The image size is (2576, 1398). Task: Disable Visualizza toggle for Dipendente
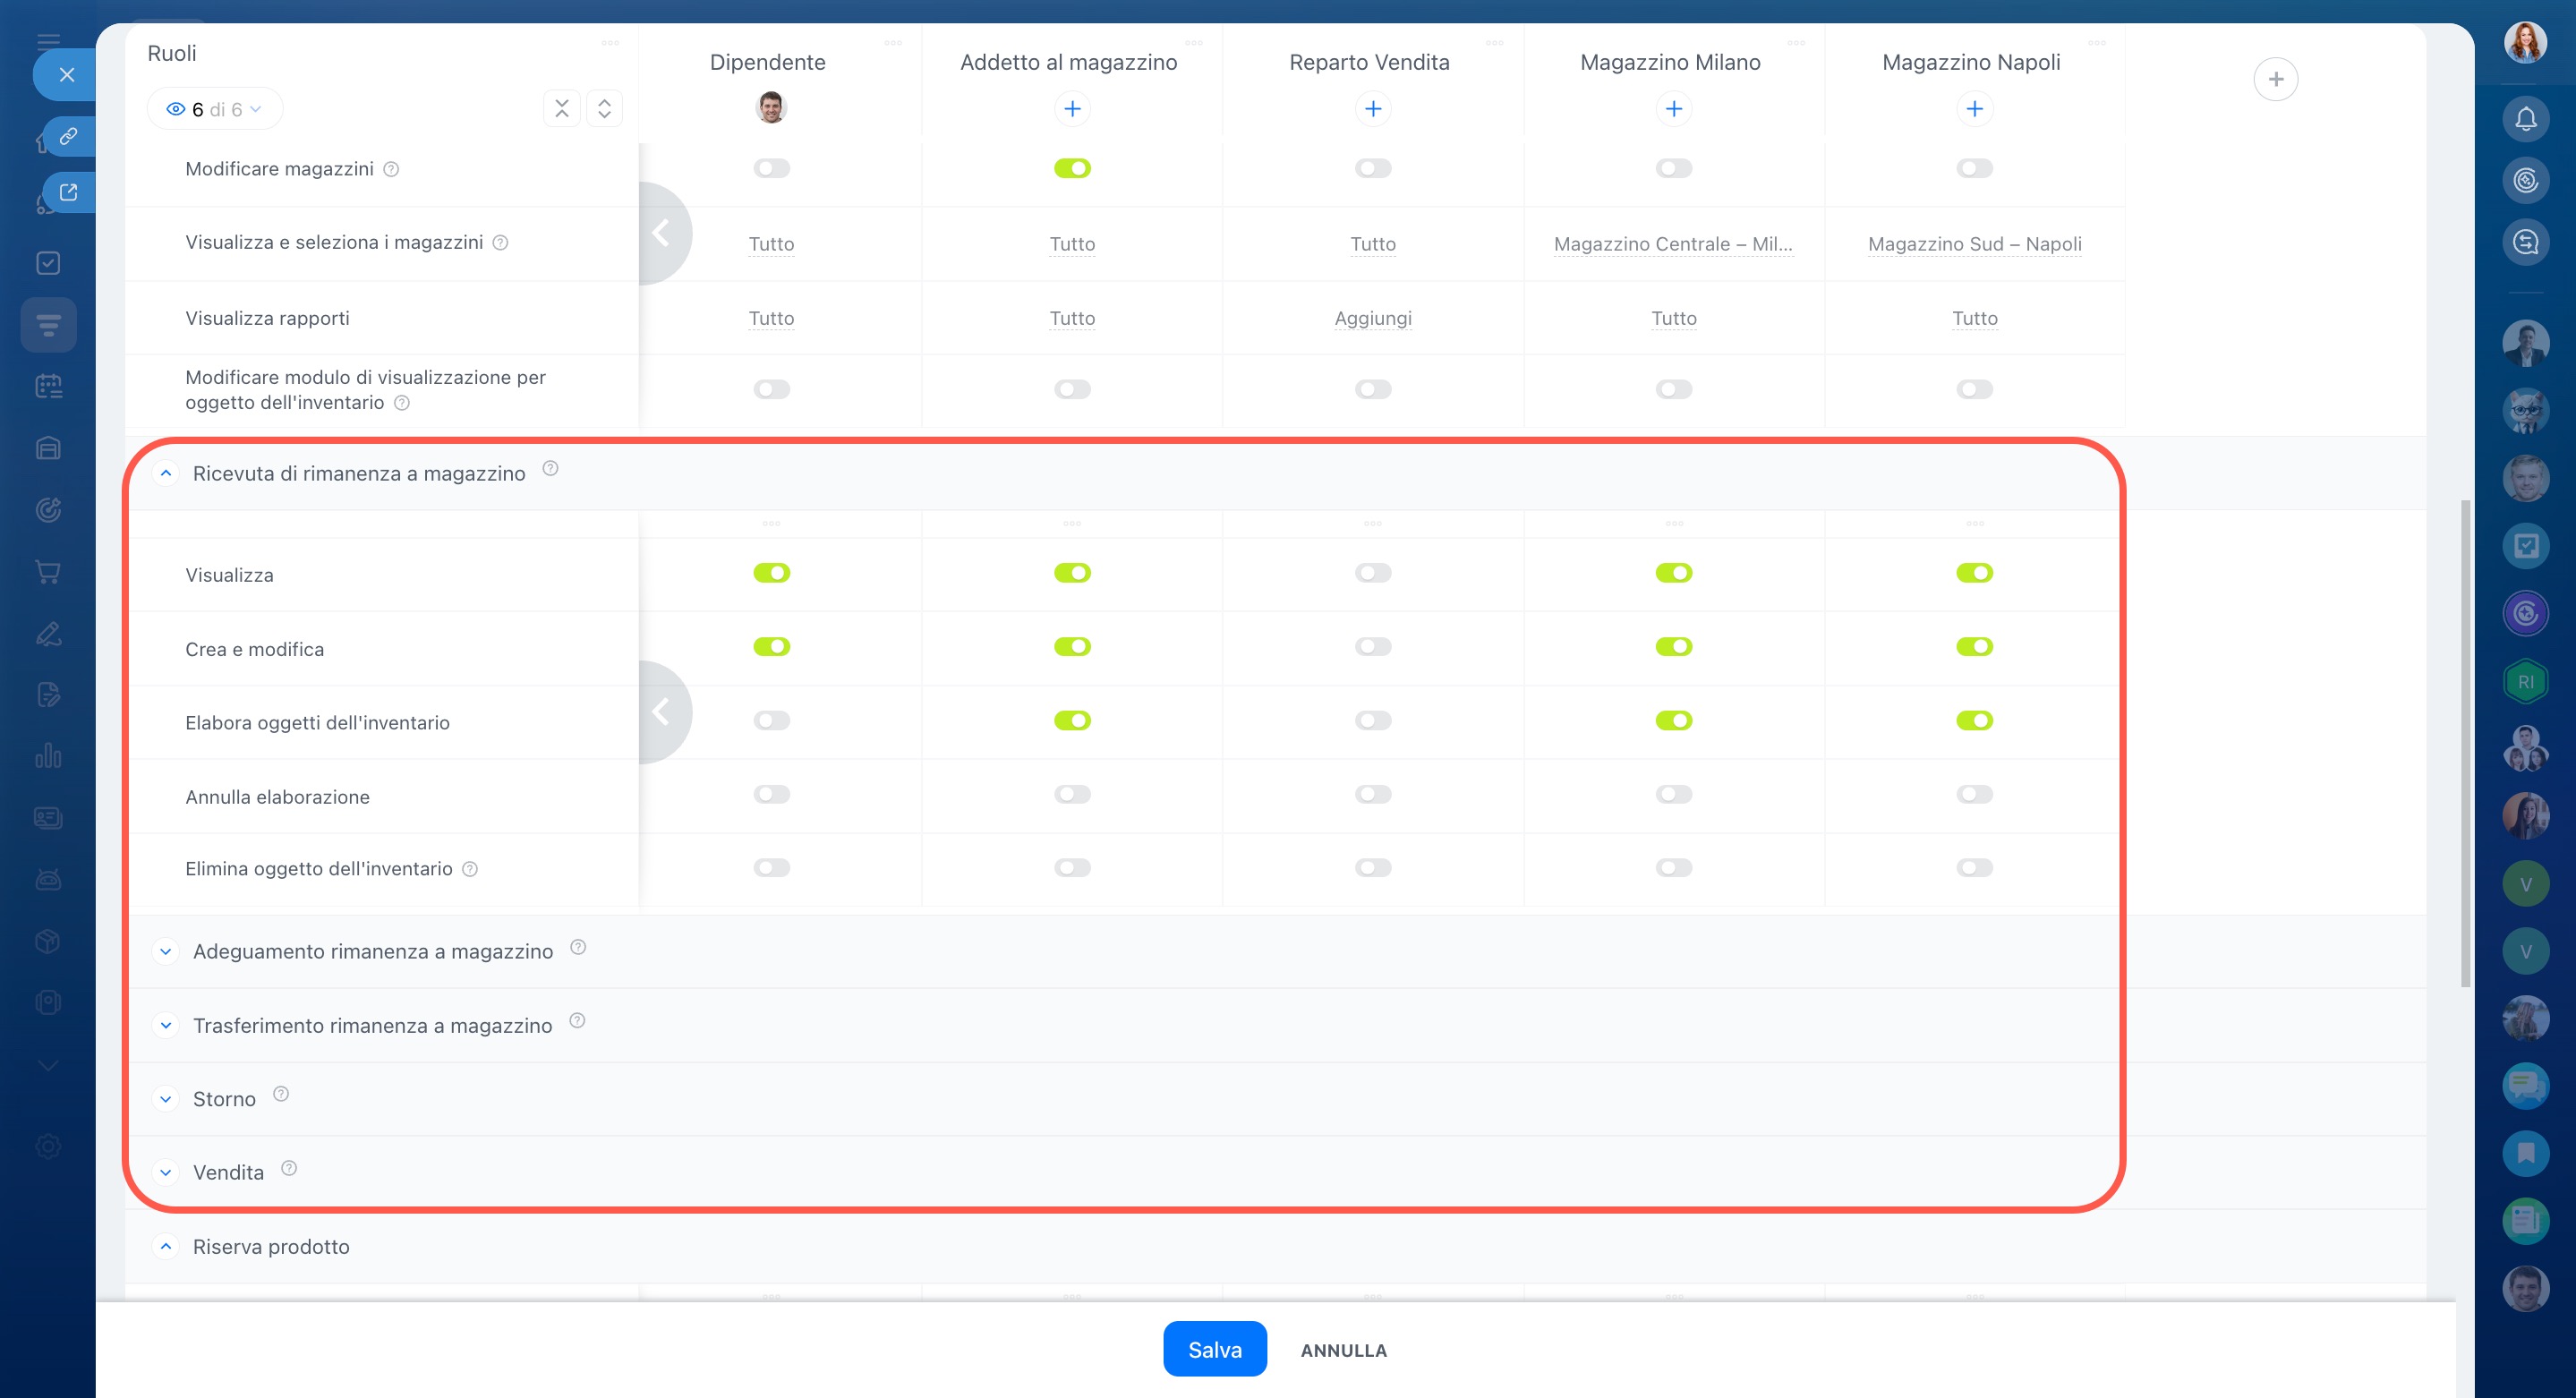(771, 573)
